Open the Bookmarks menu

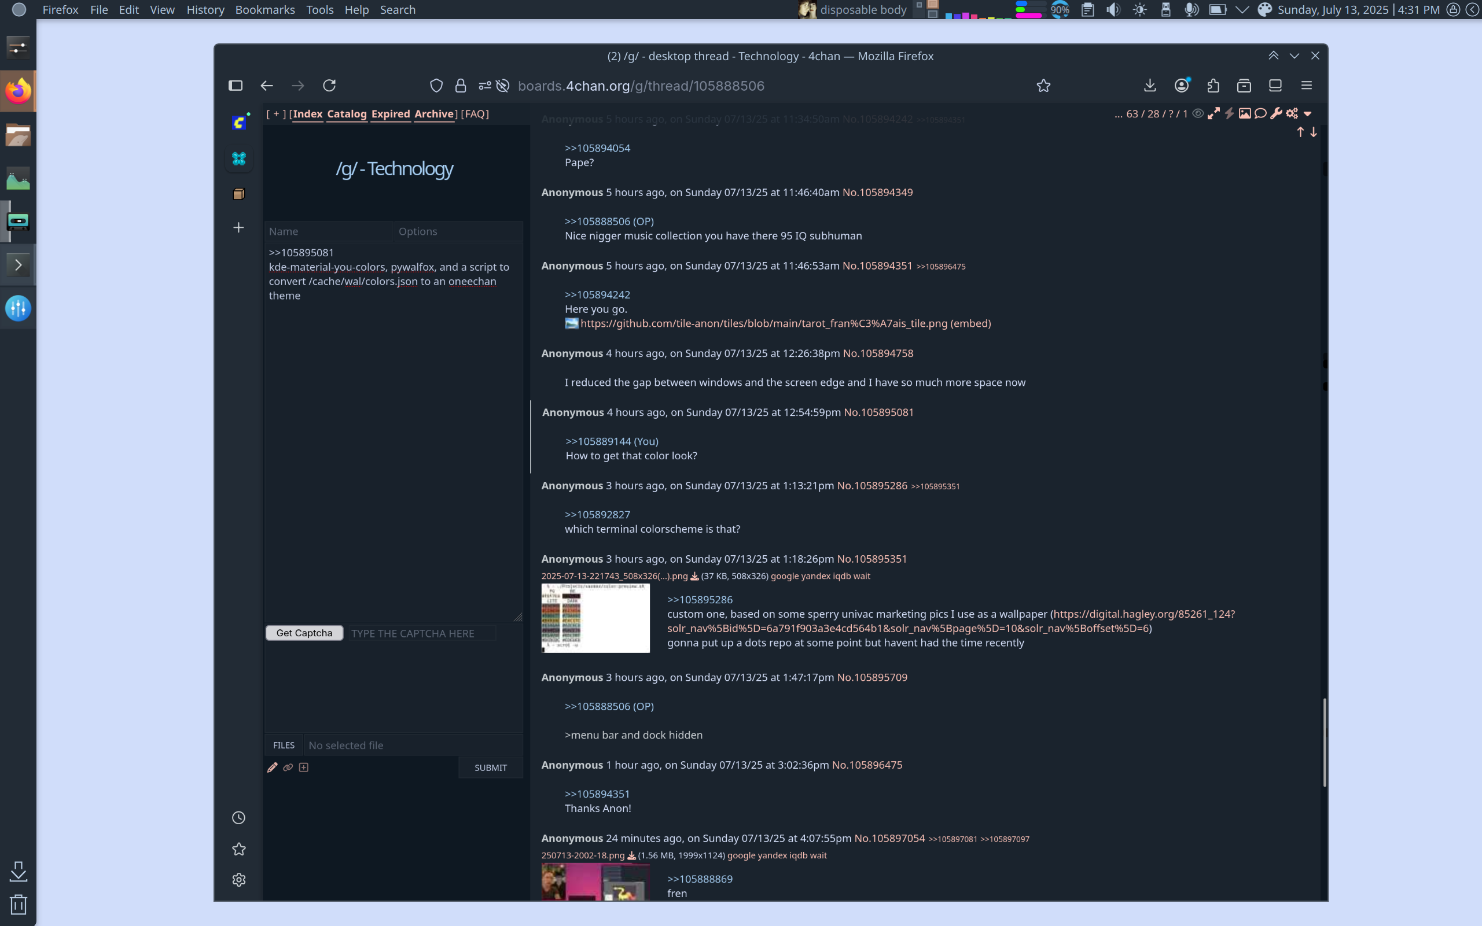point(264,10)
